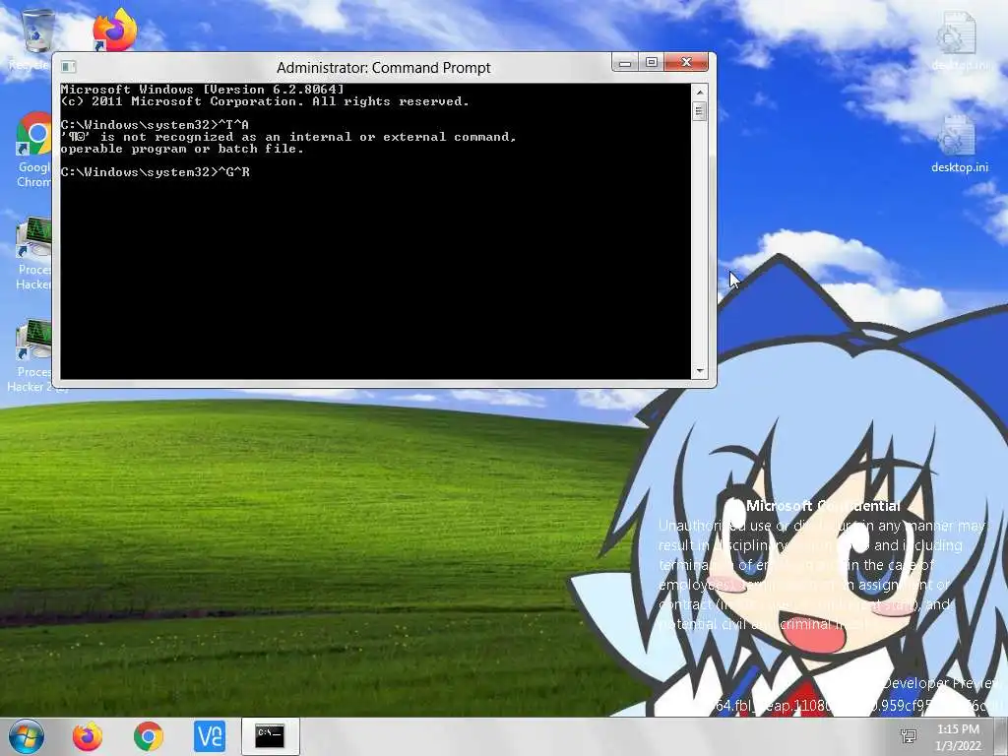Select the Process Hacker desktop shortcut
Viewport: 1008px width, 756px height.
click(33, 253)
